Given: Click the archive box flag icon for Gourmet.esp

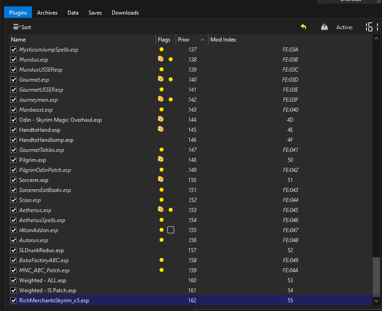Looking at the screenshot, I should pyautogui.click(x=161, y=78).
